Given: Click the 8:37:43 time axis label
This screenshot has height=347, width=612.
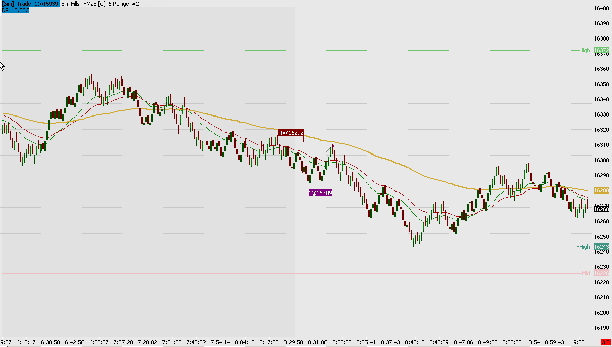Looking at the screenshot, I should coord(390,342).
